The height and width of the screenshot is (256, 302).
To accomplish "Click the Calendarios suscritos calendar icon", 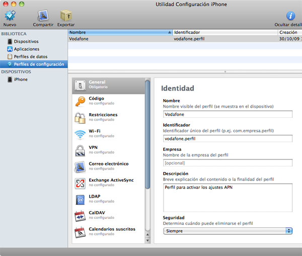I will coord(80,232).
